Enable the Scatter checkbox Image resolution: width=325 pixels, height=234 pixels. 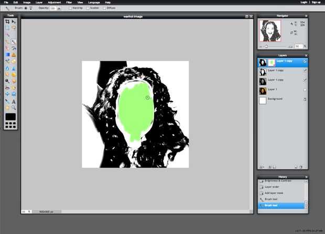tap(88, 8)
